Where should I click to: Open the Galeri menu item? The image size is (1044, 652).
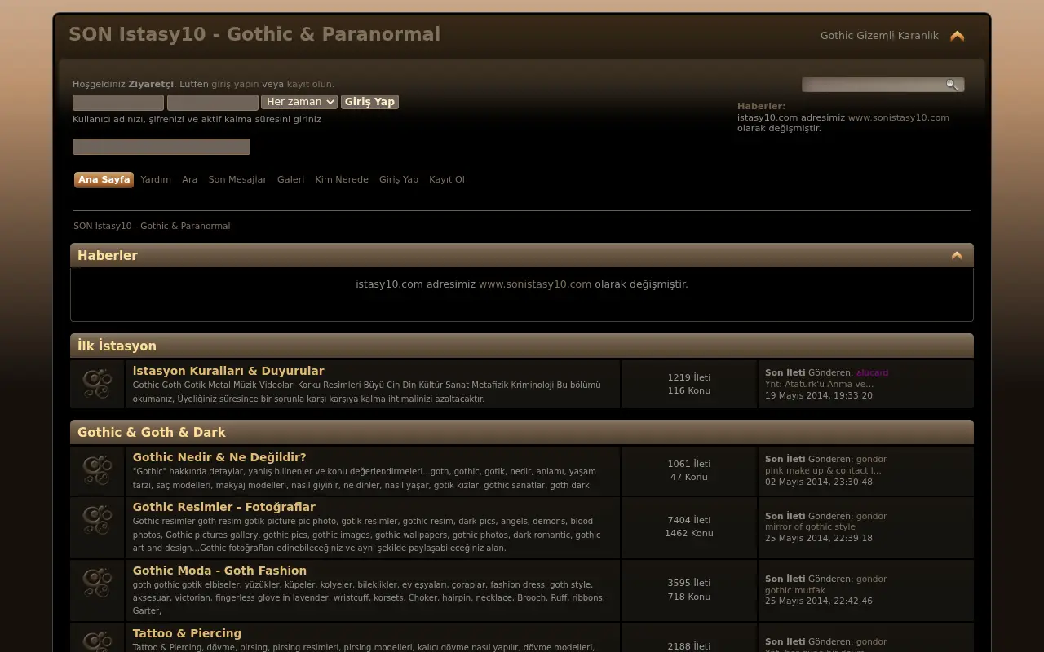(291, 180)
